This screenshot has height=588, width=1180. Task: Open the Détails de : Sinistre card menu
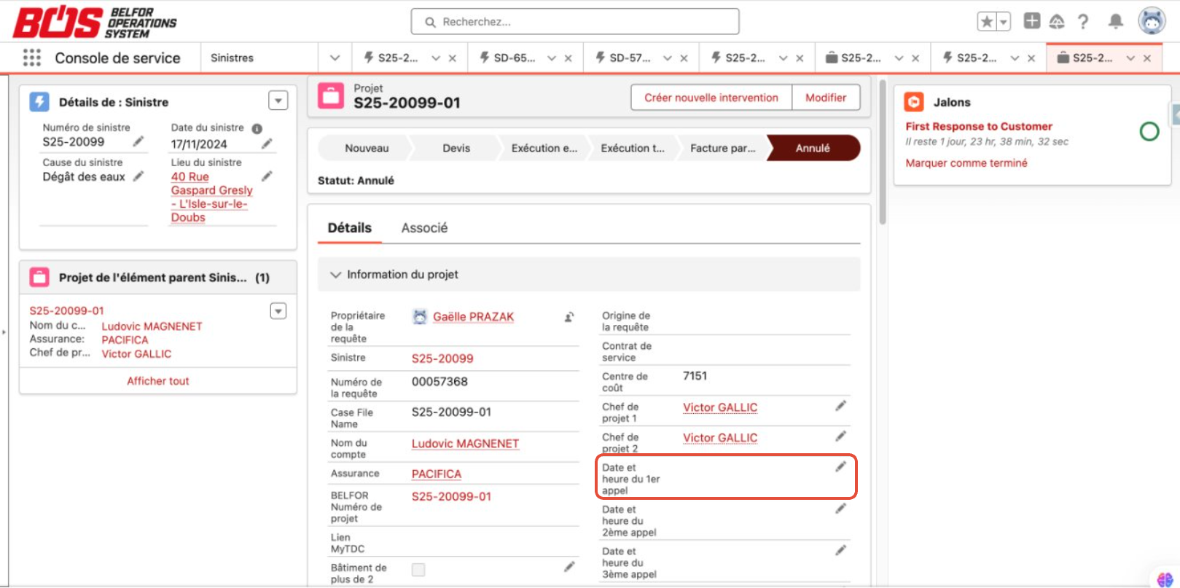click(278, 101)
